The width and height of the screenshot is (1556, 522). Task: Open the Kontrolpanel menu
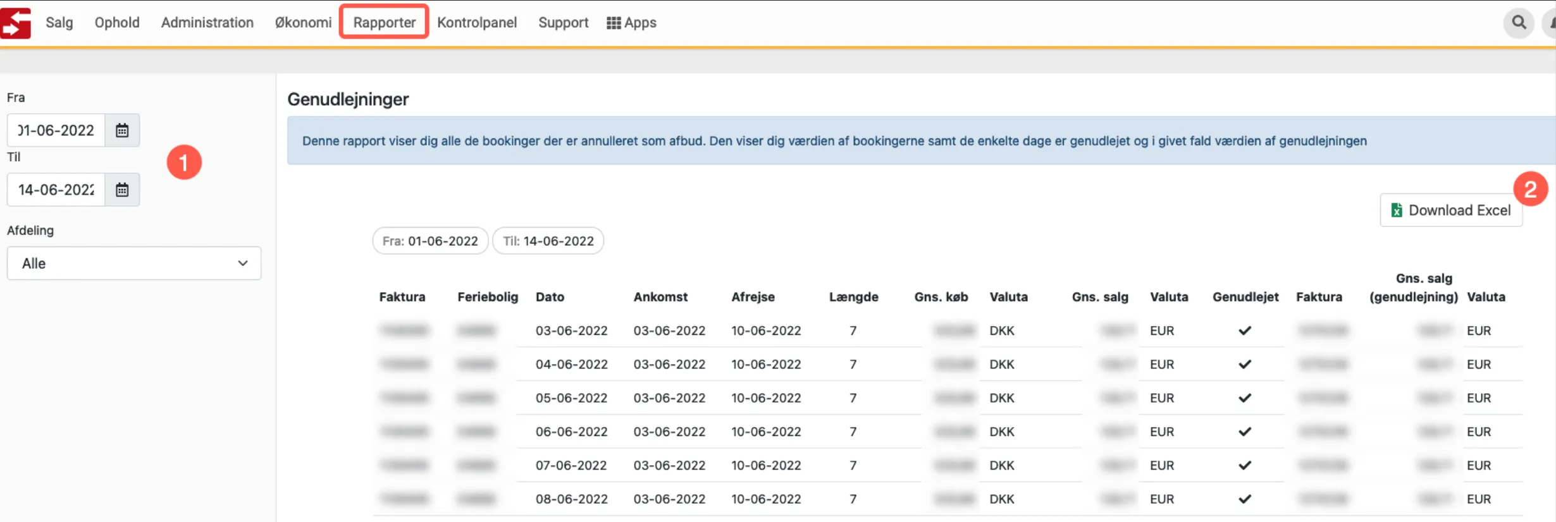pos(477,23)
